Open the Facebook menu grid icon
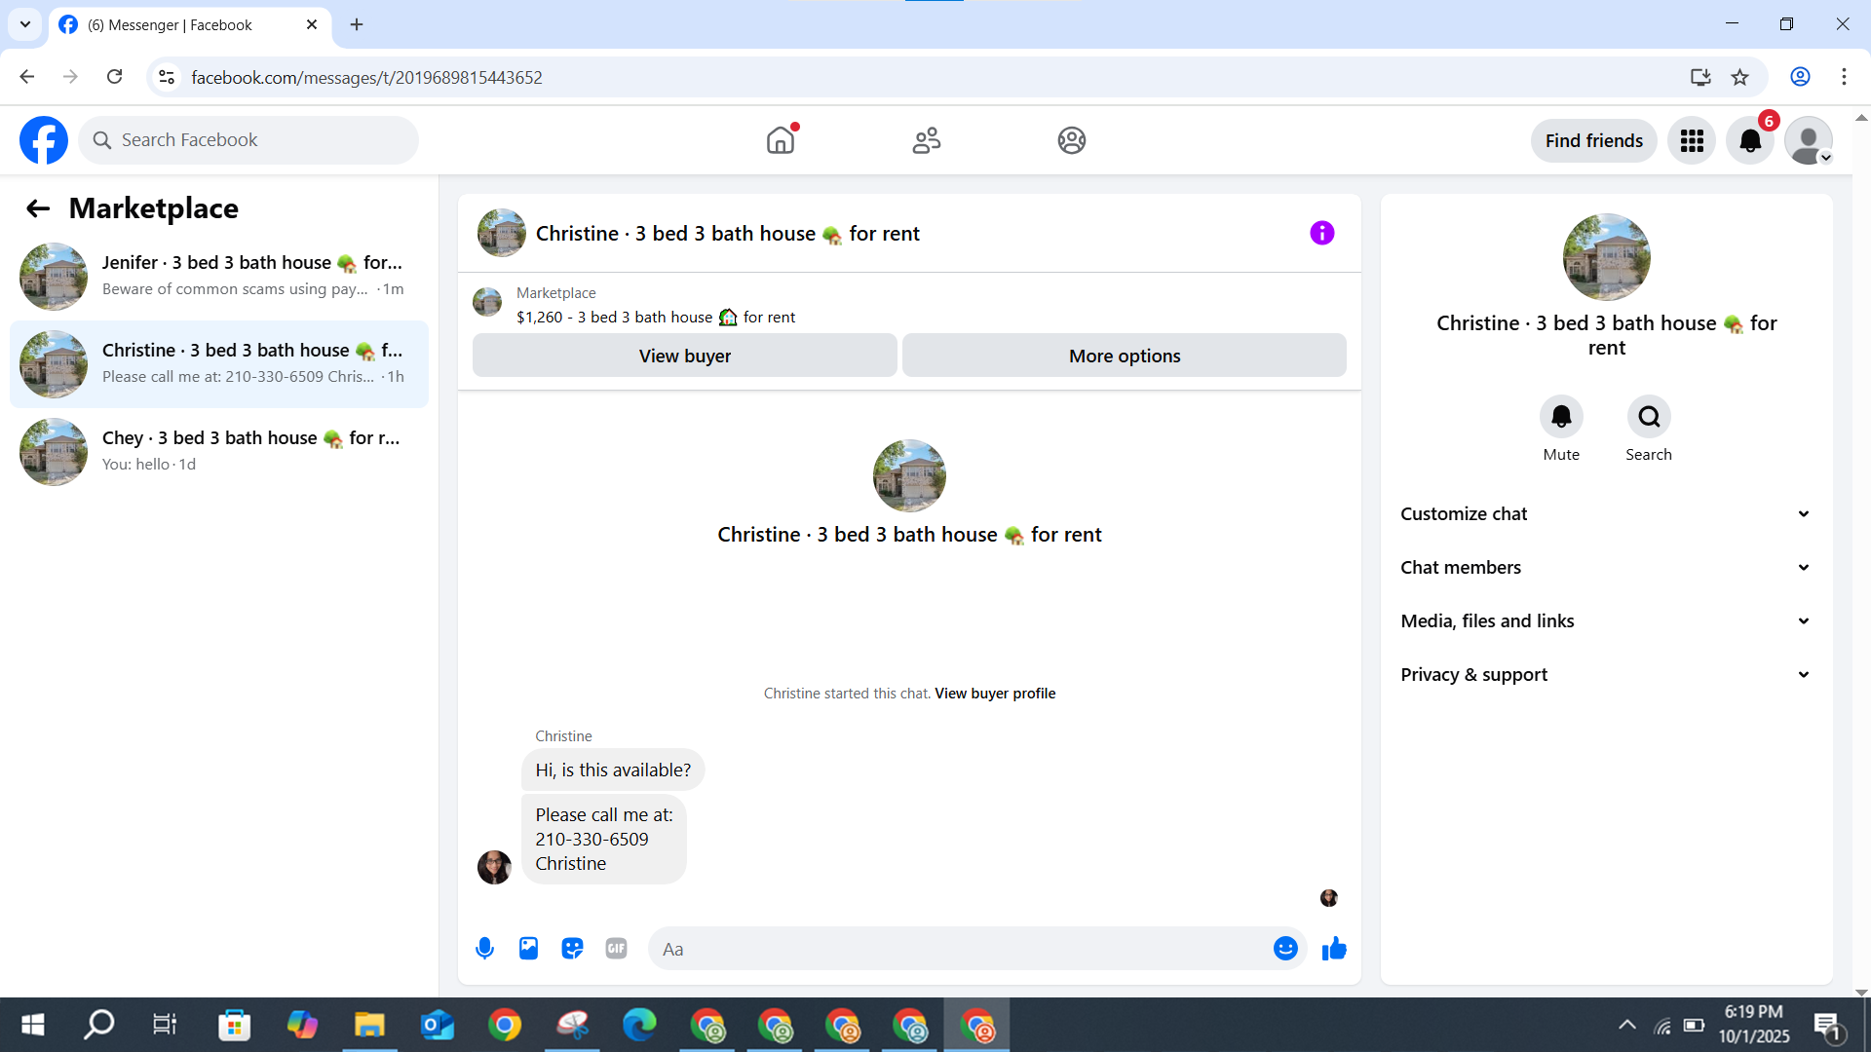Image resolution: width=1871 pixels, height=1052 pixels. [x=1692, y=141]
